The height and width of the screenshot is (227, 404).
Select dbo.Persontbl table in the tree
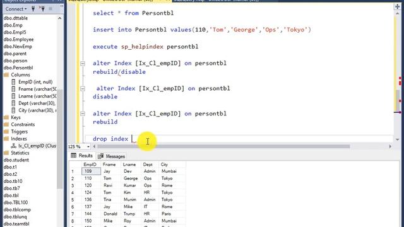click(x=18, y=67)
